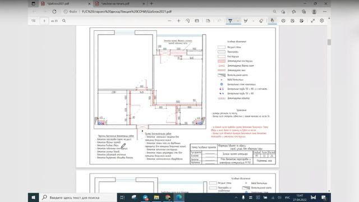This screenshot has height=202, width=359.
Task: Open Task View on the taskbar
Action: pos(122,198)
